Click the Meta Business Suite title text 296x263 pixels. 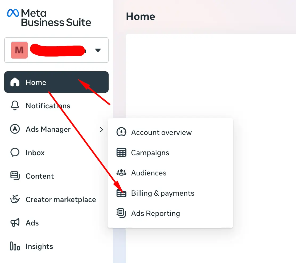(56, 18)
